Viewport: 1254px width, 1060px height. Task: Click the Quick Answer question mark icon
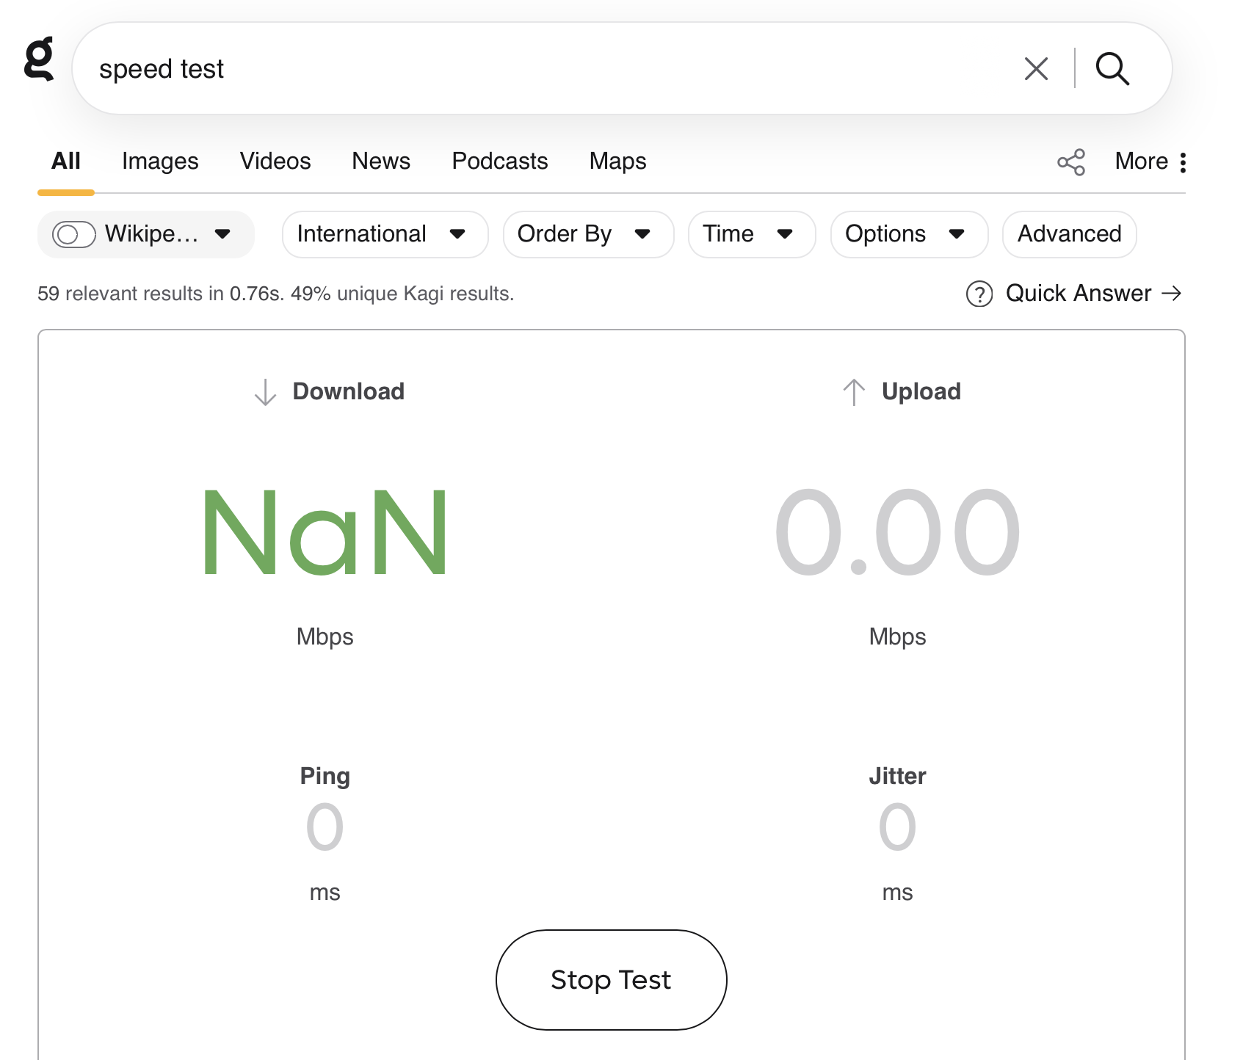pyautogui.click(x=979, y=294)
